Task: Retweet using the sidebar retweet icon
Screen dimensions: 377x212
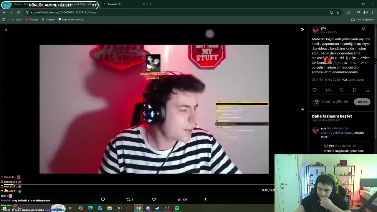Action: click(329, 90)
